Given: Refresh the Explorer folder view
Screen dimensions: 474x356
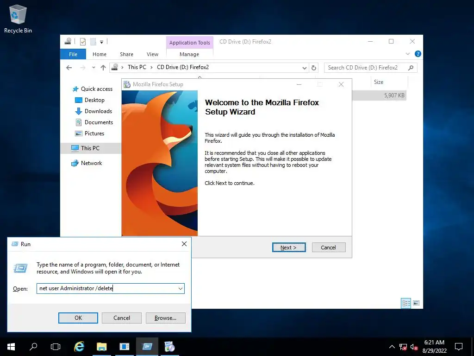Looking at the screenshot, I should pyautogui.click(x=314, y=68).
